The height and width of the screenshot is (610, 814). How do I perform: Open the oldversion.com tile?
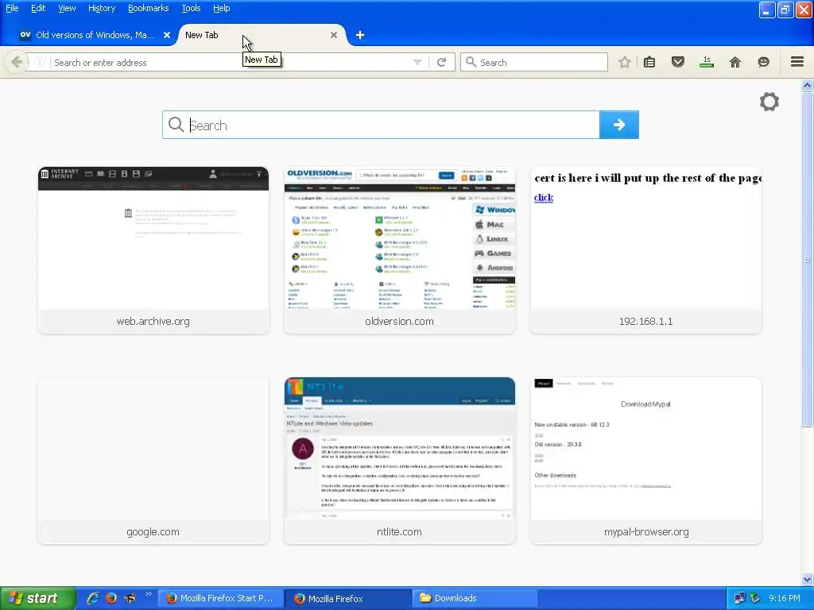click(x=400, y=250)
